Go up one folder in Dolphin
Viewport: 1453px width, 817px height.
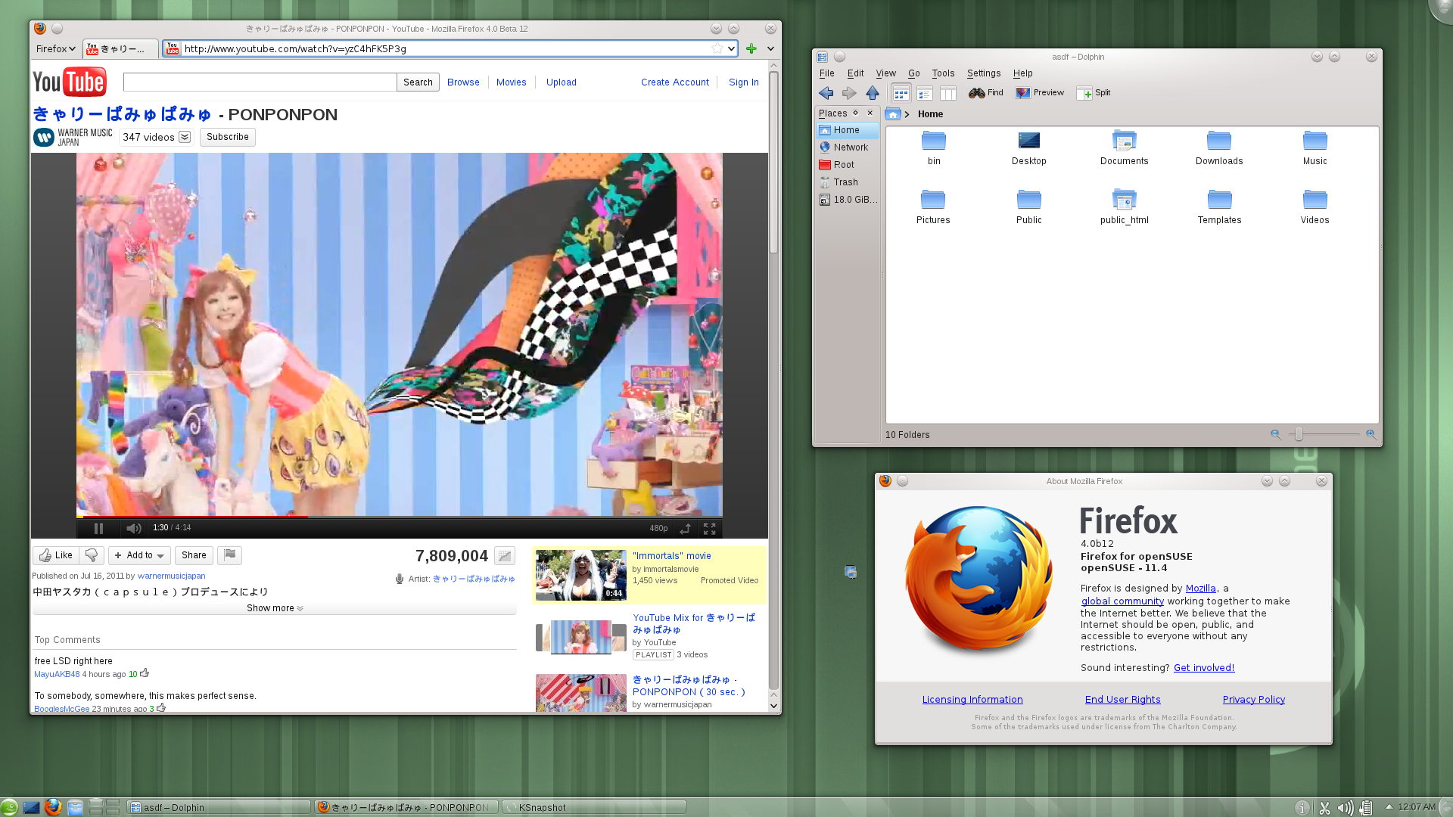click(873, 93)
